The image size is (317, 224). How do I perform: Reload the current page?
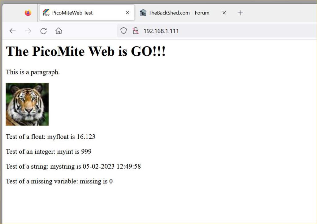click(43, 31)
